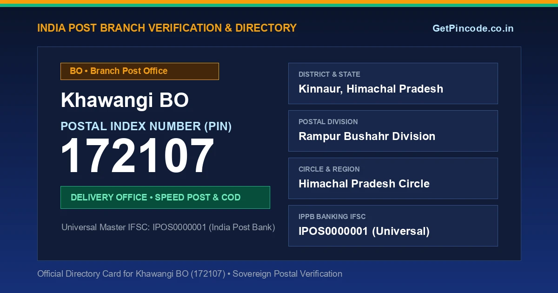
Task: Open the Postal Division info card
Action: click(393, 131)
